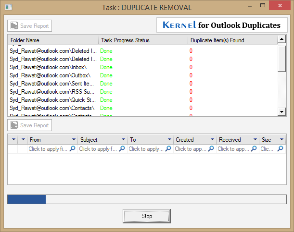Click the From column header
This screenshot has width=294, height=232.
52,140
